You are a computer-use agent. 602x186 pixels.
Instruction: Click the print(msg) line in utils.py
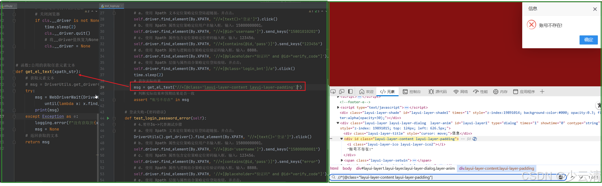(47, 110)
